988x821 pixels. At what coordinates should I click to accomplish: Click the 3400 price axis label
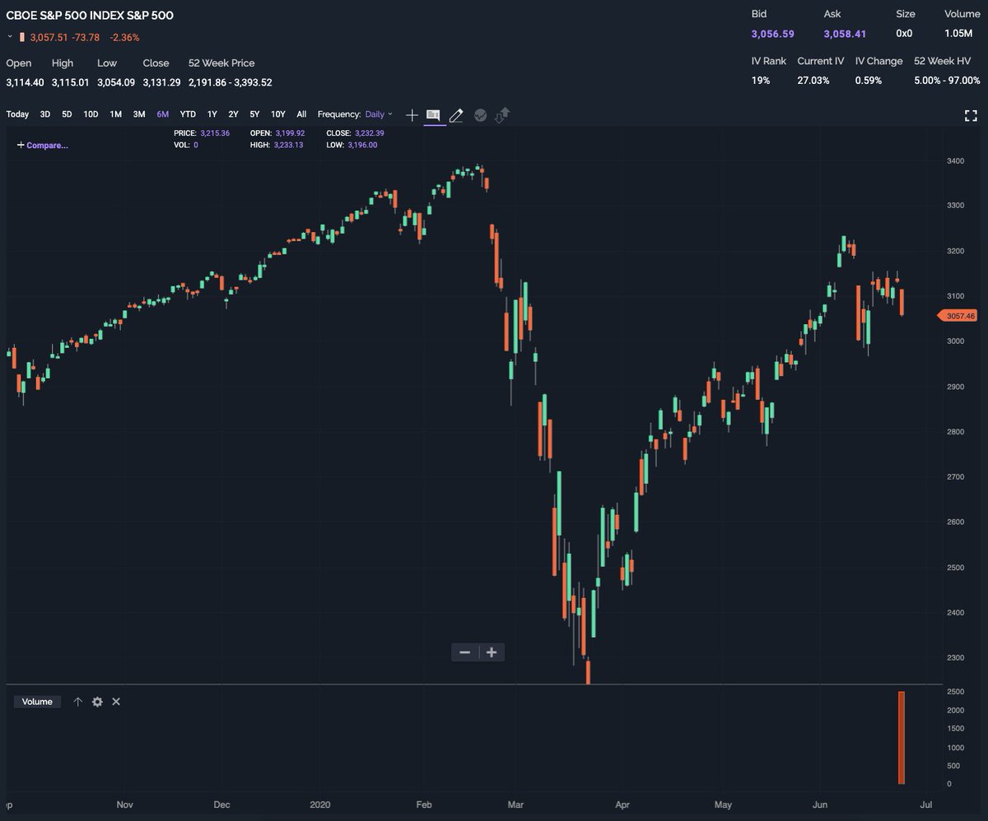click(x=957, y=160)
